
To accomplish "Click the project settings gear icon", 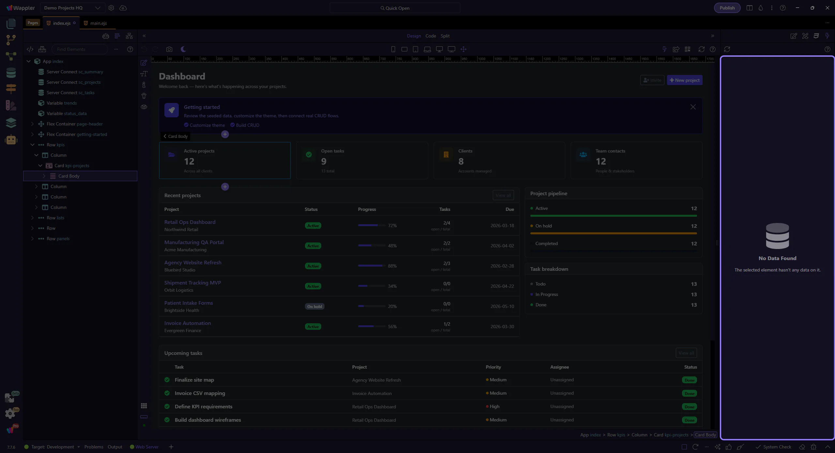I will coord(111,8).
